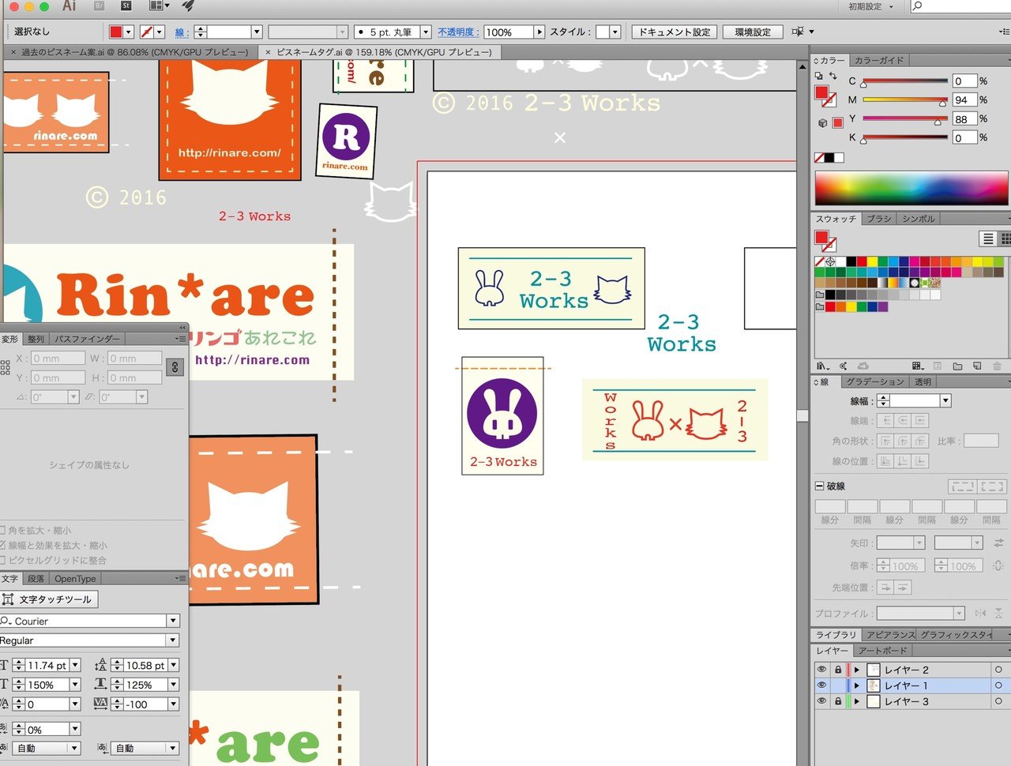
Task: Click the search magnifier in the top bar
Action: (918, 6)
